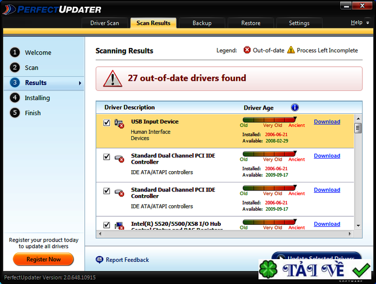376x284 pixels.
Task: Click the Driver Age info icon
Action: tap(295, 107)
